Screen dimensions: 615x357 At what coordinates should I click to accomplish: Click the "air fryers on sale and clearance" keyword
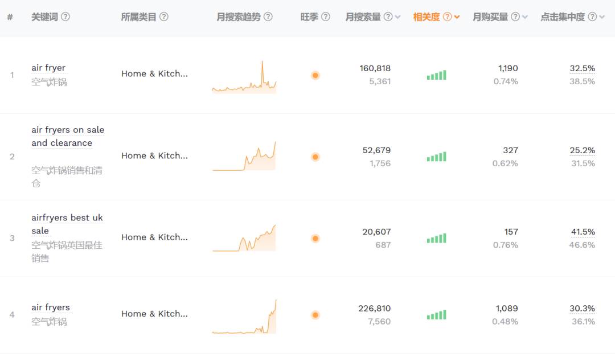point(68,136)
